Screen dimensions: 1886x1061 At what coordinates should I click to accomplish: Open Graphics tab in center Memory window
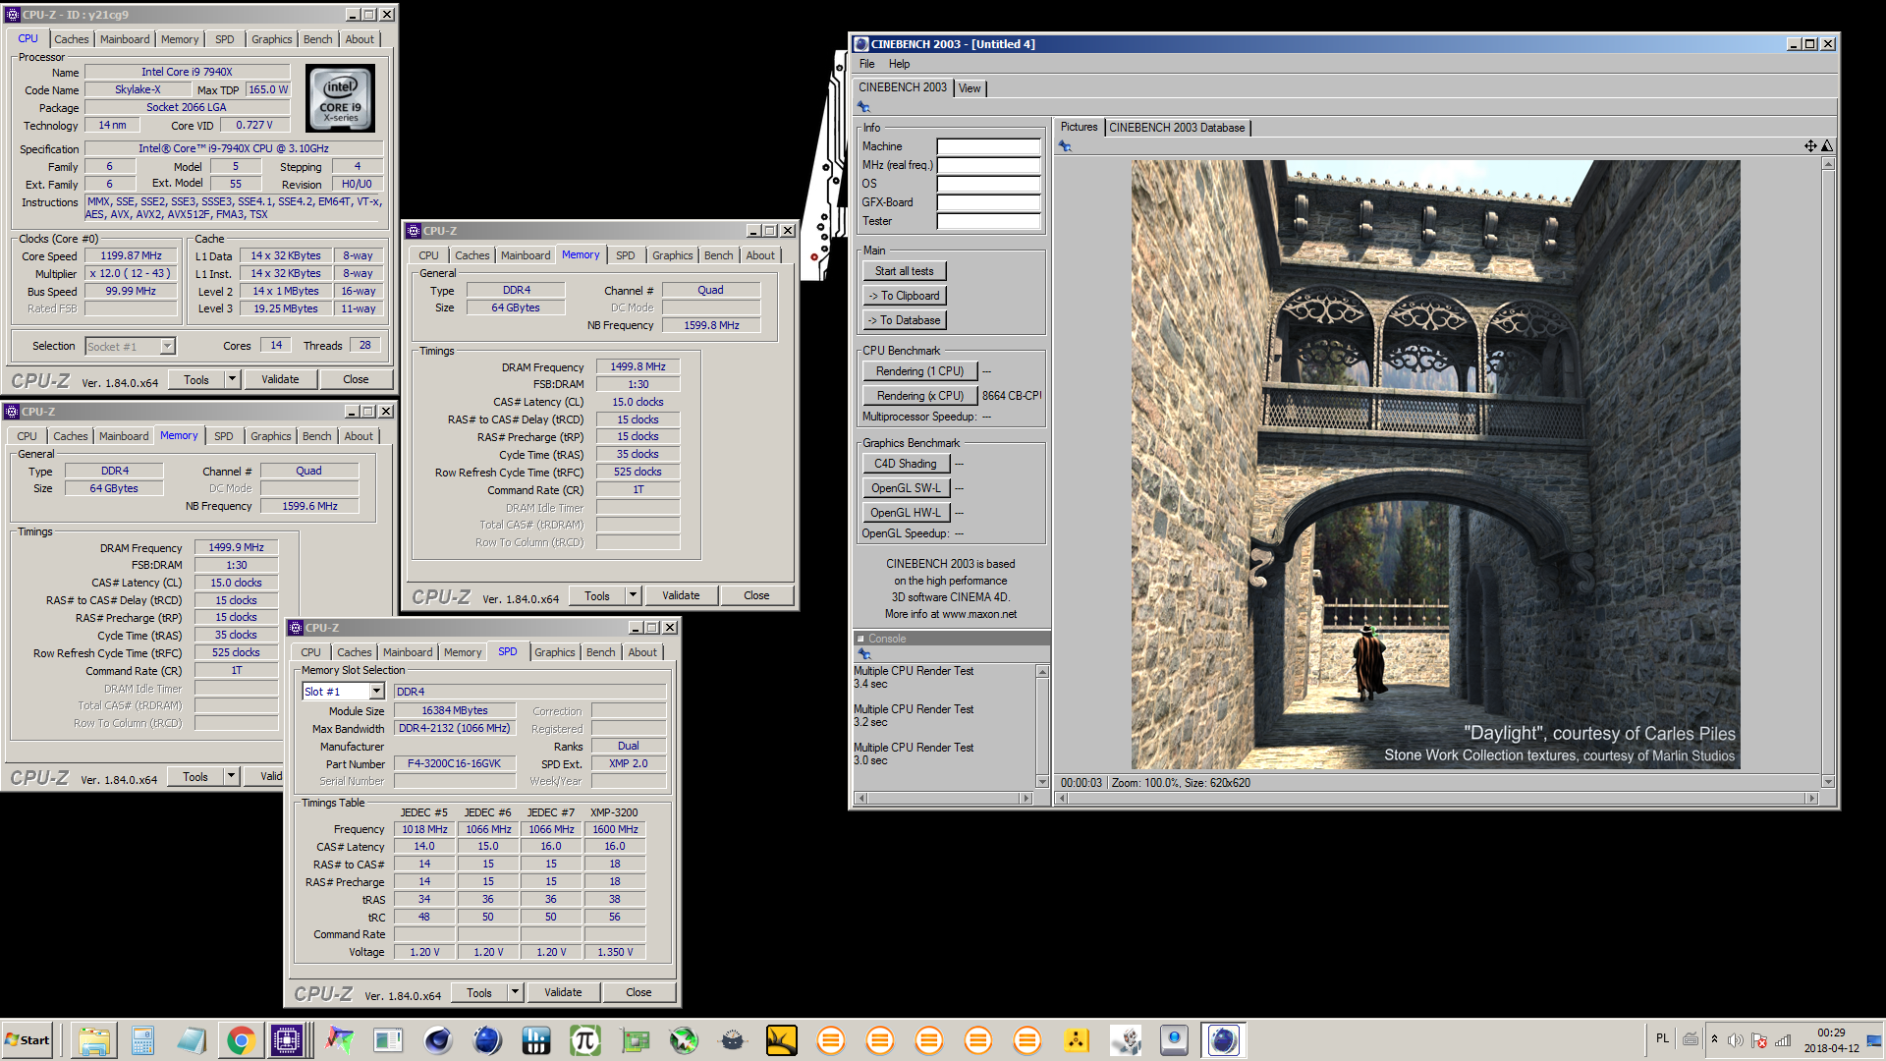click(x=672, y=255)
